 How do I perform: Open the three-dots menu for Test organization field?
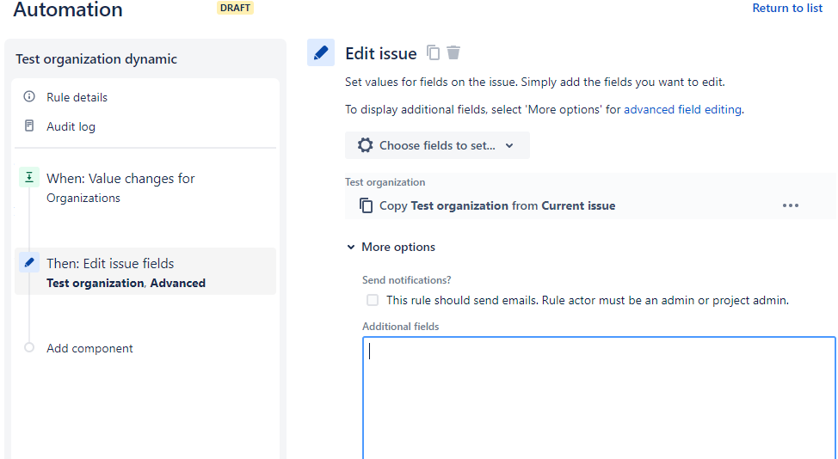pos(791,205)
